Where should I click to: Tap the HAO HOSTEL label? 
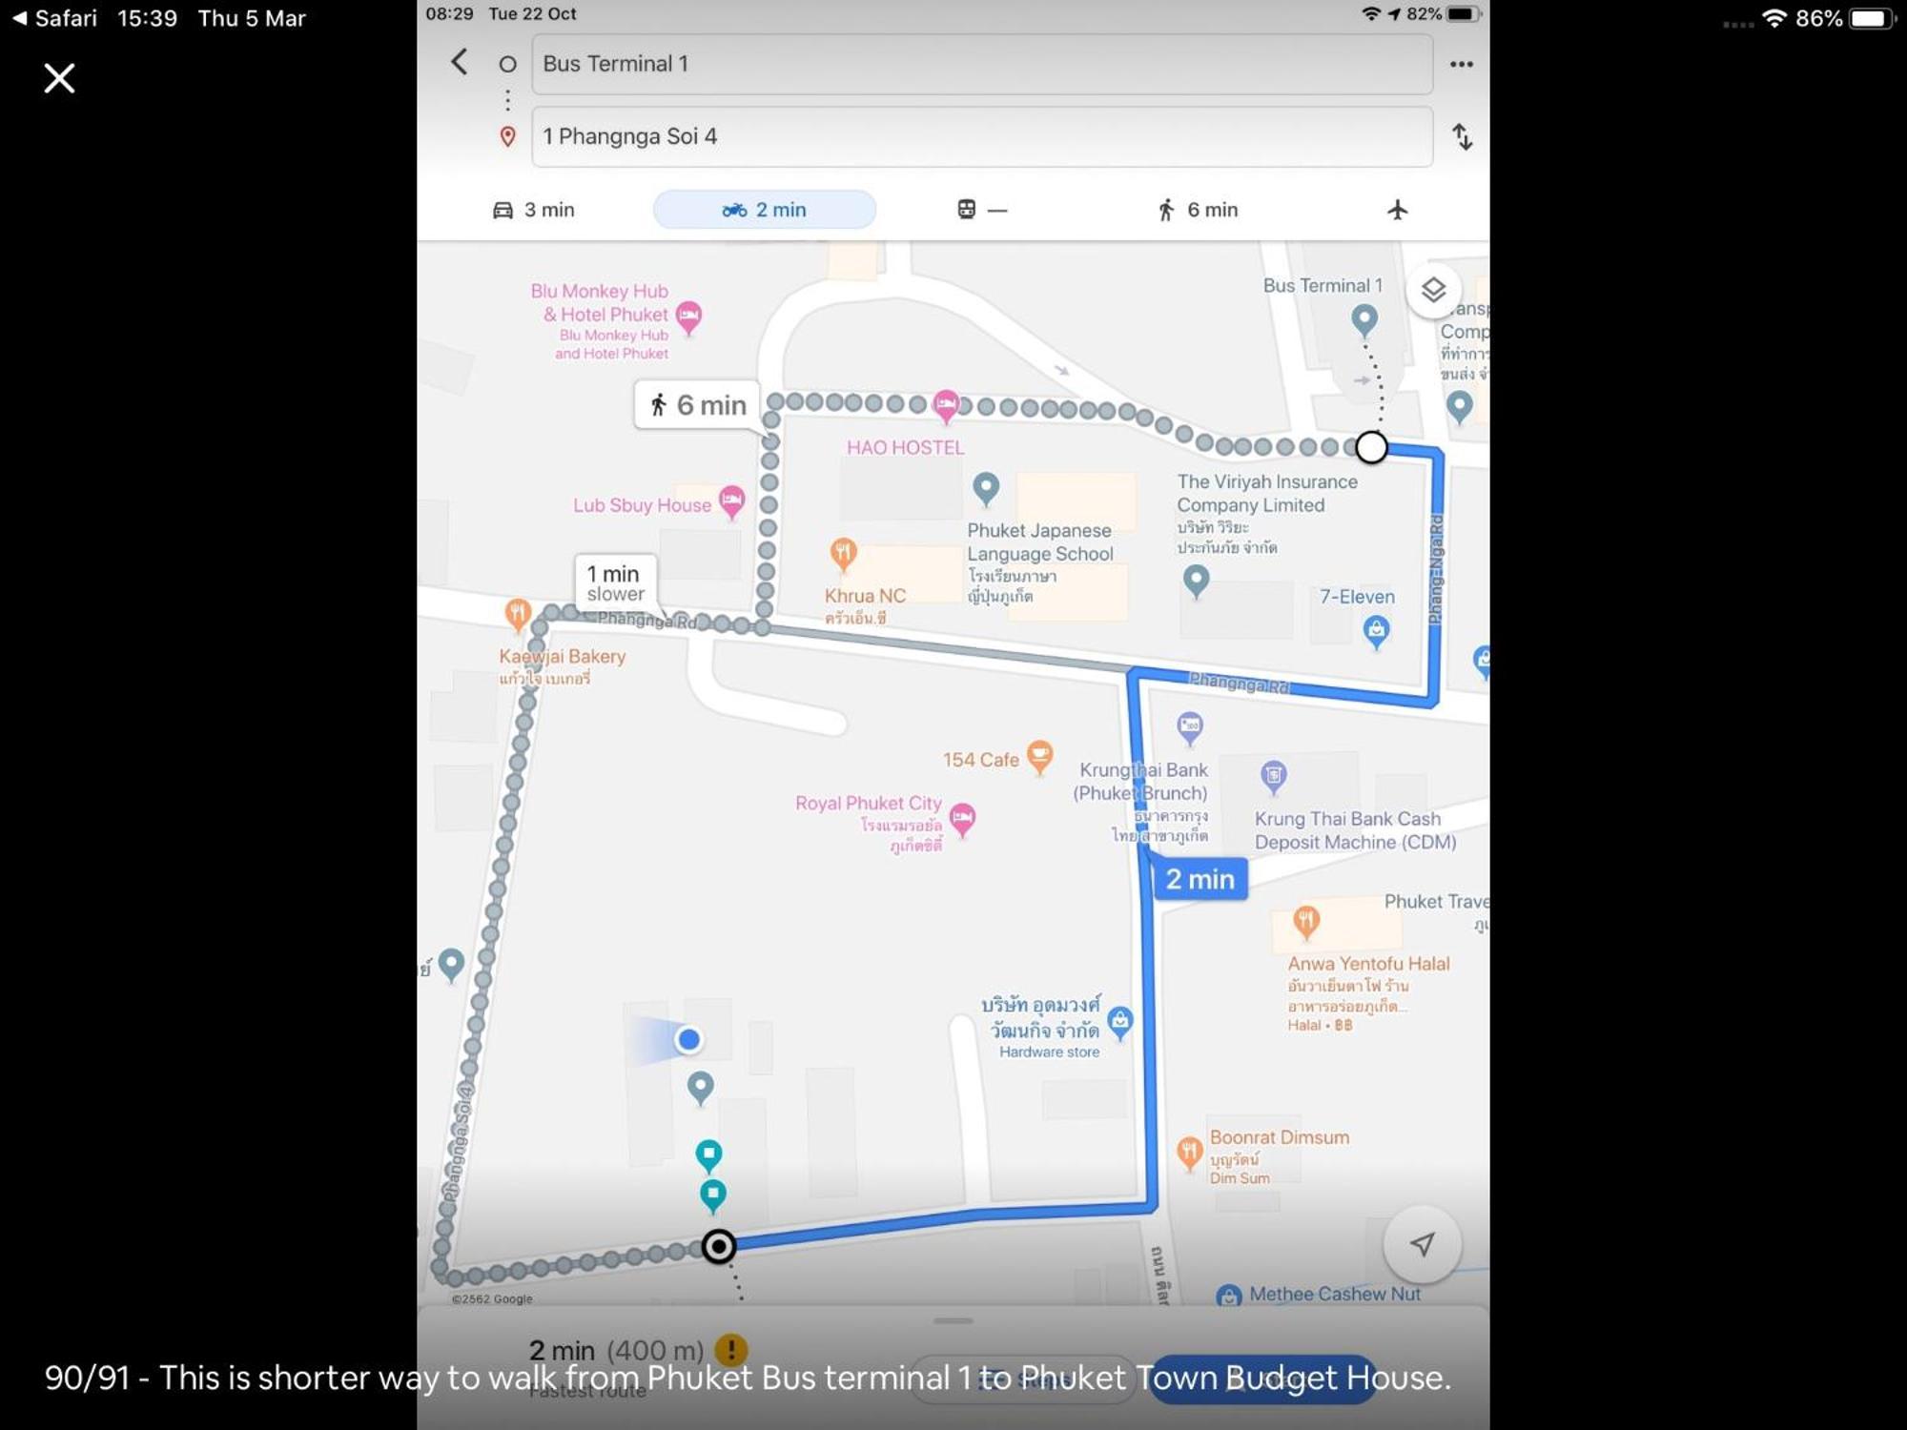[905, 447]
